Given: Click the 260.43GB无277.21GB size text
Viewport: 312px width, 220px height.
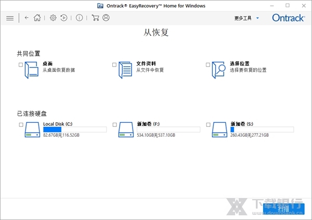Looking at the screenshot, I should click(250, 135).
